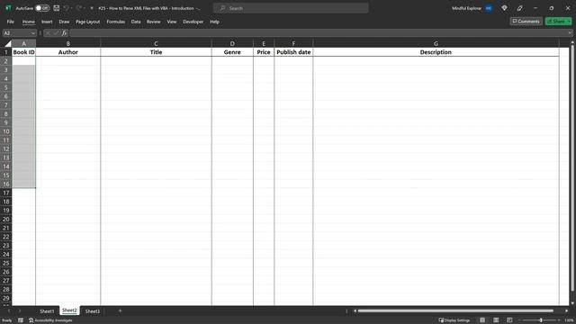Click the Price header cell
This screenshot has width=576, height=324.
click(264, 52)
